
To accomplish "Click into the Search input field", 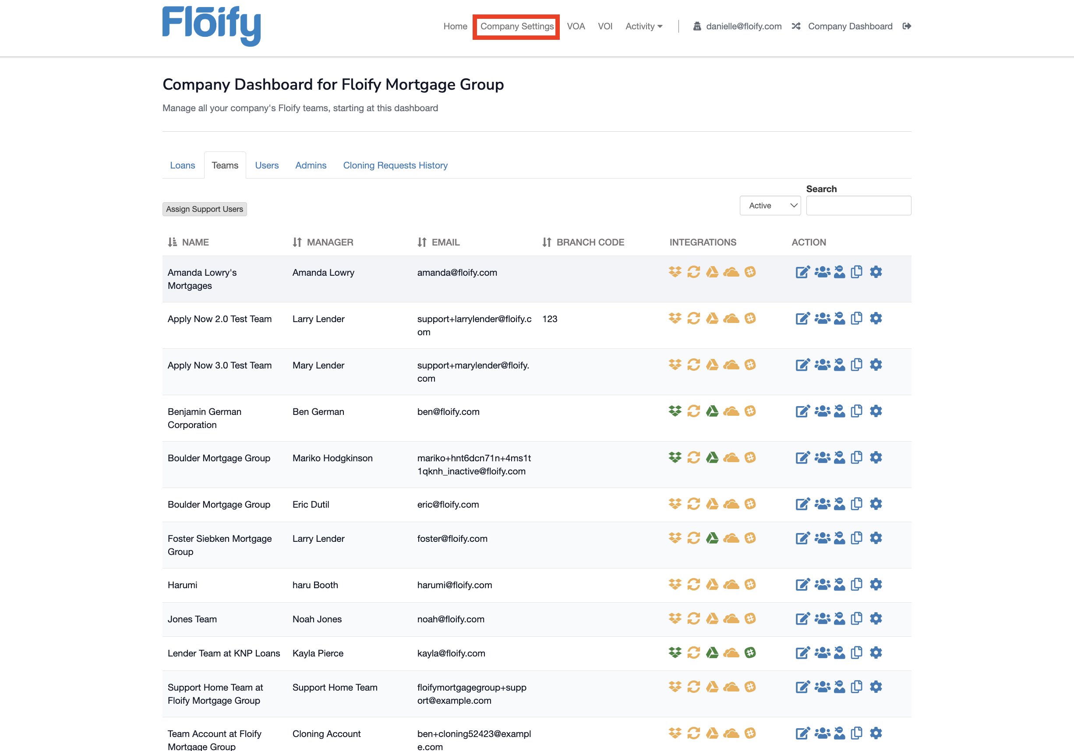I will coord(858,206).
